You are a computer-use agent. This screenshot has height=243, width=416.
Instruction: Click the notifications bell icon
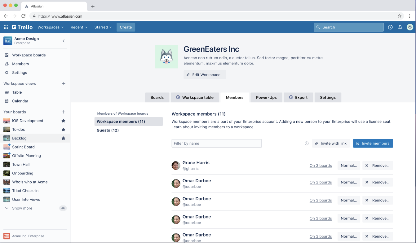(x=400, y=27)
